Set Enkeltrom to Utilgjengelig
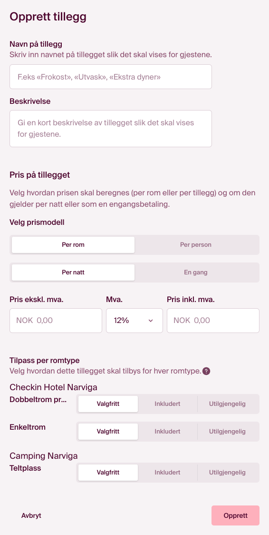Viewport: 269px width, 535px height. point(227,431)
